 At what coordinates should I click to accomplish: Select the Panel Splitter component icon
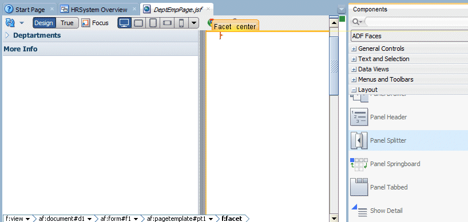[x=359, y=140]
